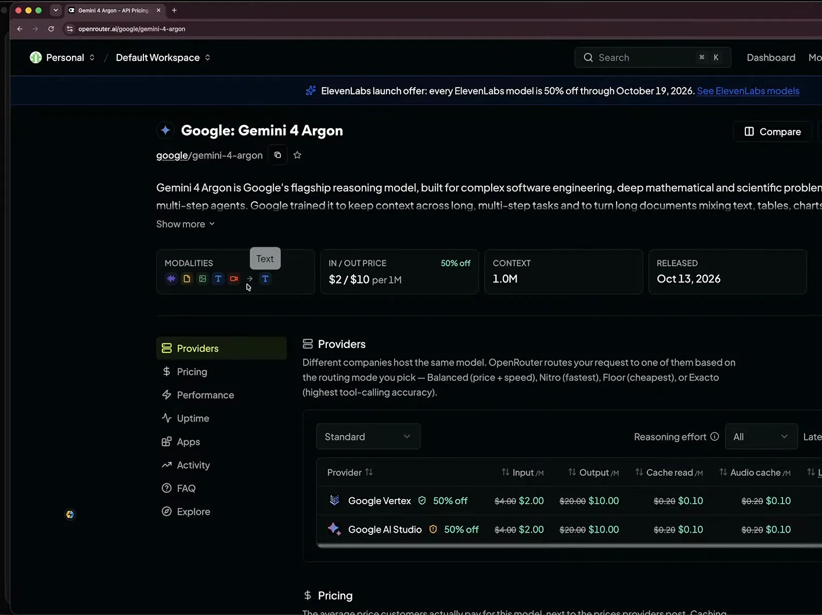Click the Gemini 4 Argon sparkle logo

point(165,130)
